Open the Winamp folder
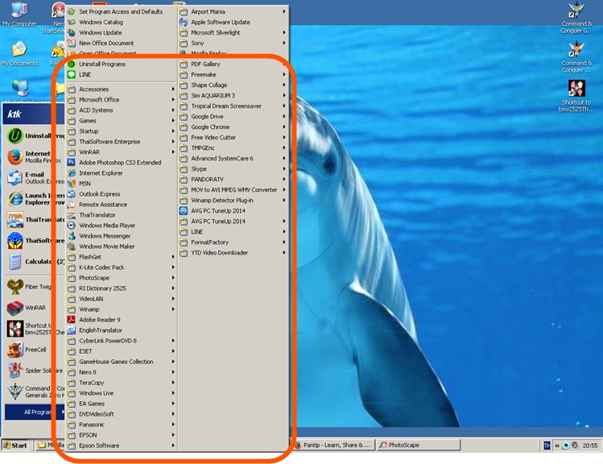Image resolution: width=603 pixels, height=464 pixels. click(x=121, y=309)
